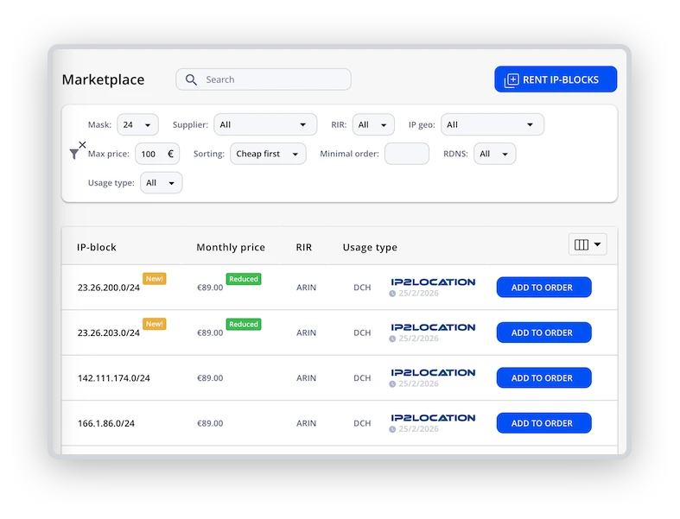Open the Usage type filter dropdown
The image size is (680, 519).
click(162, 183)
